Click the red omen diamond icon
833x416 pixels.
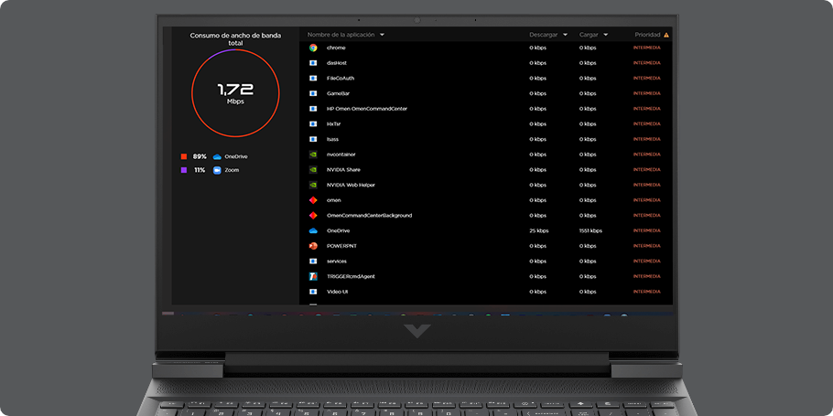(313, 200)
